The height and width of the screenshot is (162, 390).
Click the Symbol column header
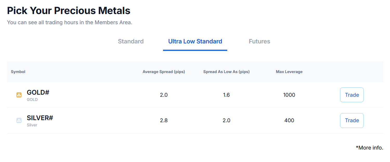point(18,72)
